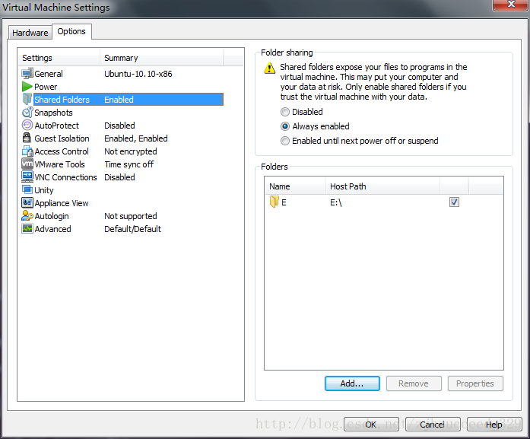Click the Default/Default summary text
The width and height of the screenshot is (530, 439).
point(132,229)
